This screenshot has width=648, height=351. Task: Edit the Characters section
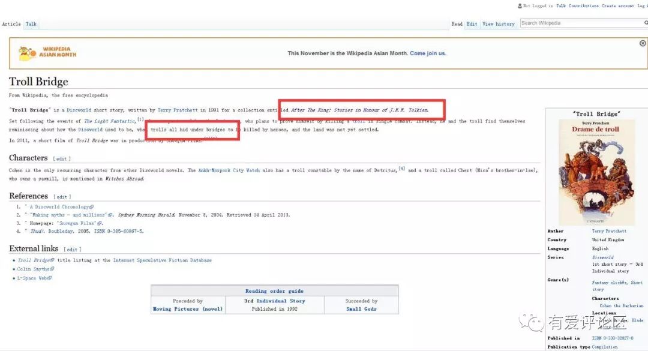pyautogui.click(x=62, y=159)
